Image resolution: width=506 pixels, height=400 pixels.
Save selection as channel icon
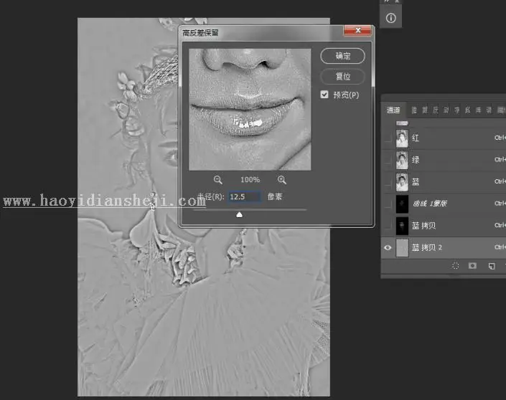pos(472,266)
